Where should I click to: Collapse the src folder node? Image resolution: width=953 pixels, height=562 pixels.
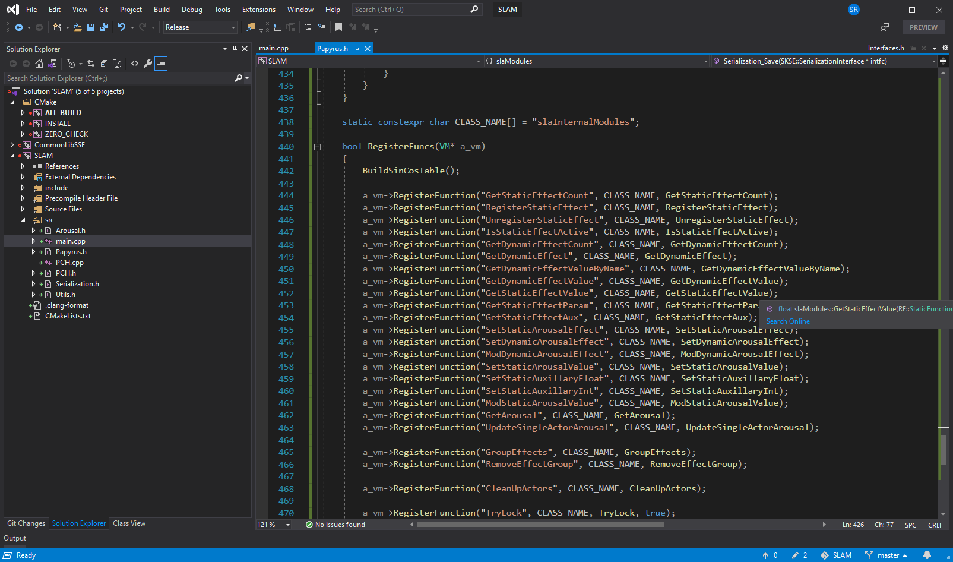(x=23, y=220)
